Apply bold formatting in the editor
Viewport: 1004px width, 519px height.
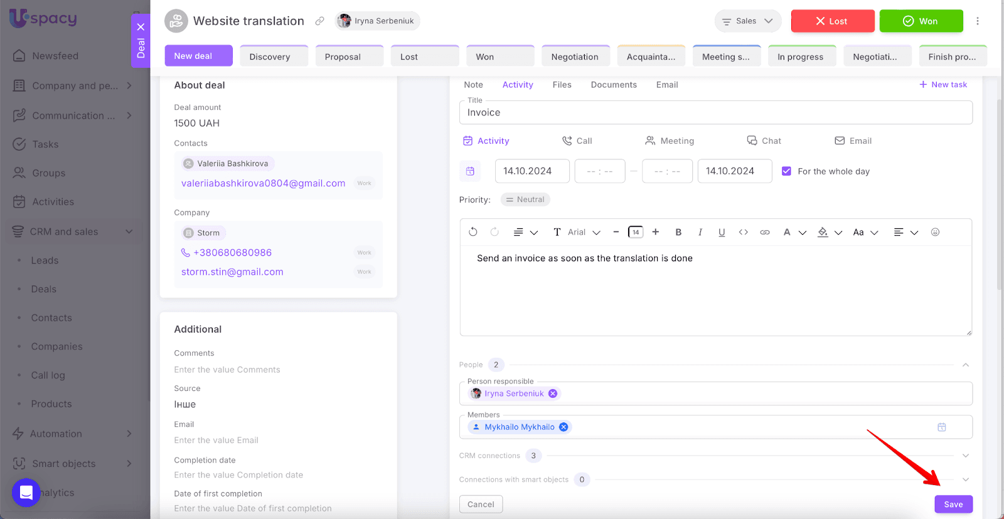[678, 232]
